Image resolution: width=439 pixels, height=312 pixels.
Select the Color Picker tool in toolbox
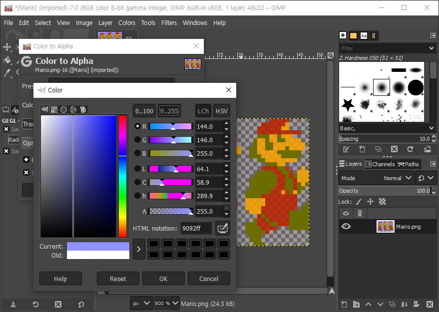[x=7, y=73]
